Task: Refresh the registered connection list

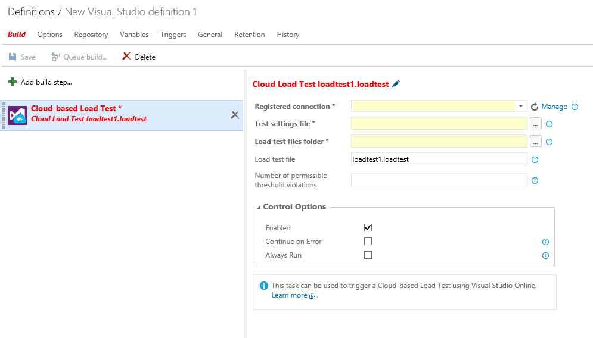Action: pos(535,107)
